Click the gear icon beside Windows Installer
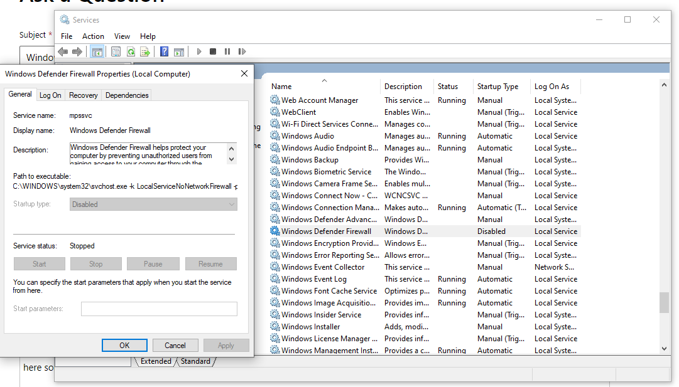 [x=274, y=326]
